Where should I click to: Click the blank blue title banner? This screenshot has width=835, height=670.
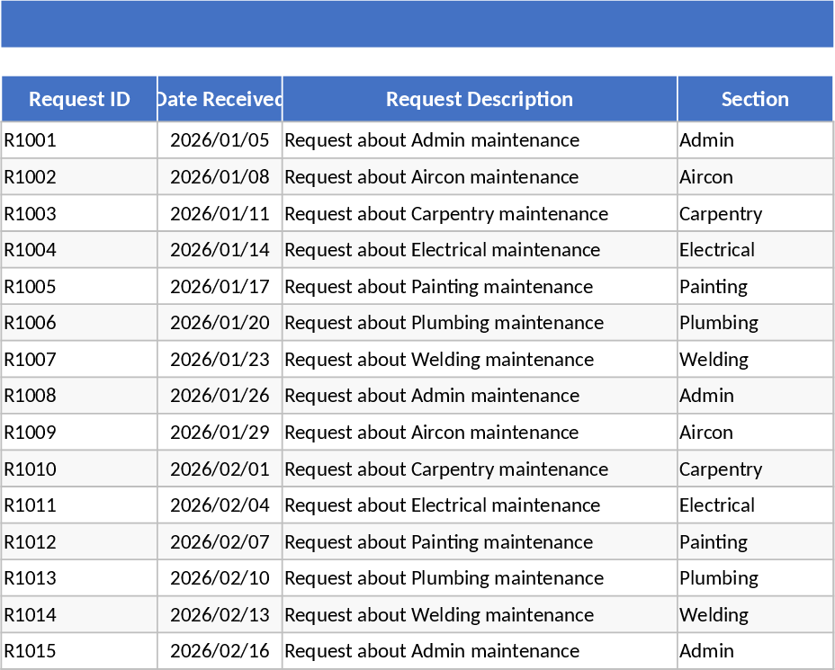(x=417, y=24)
